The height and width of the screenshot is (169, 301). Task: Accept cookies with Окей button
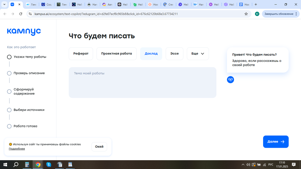point(99,147)
